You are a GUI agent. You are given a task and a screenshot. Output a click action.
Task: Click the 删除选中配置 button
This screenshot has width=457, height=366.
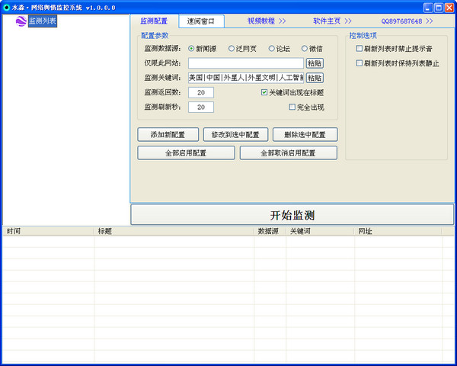(305, 134)
